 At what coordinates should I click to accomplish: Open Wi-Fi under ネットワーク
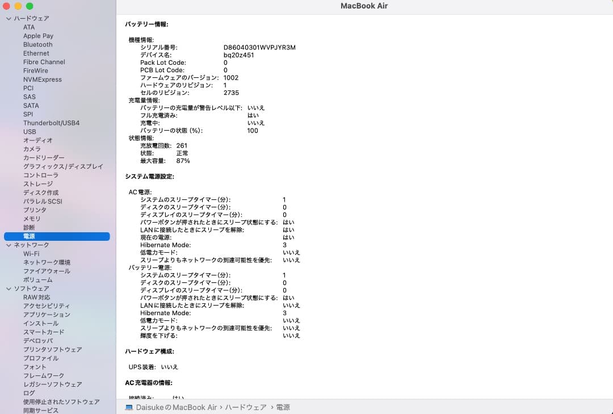tap(30, 253)
